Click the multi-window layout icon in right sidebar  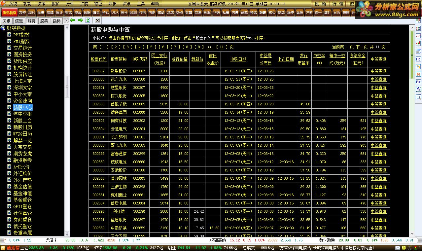(x=418, y=51)
